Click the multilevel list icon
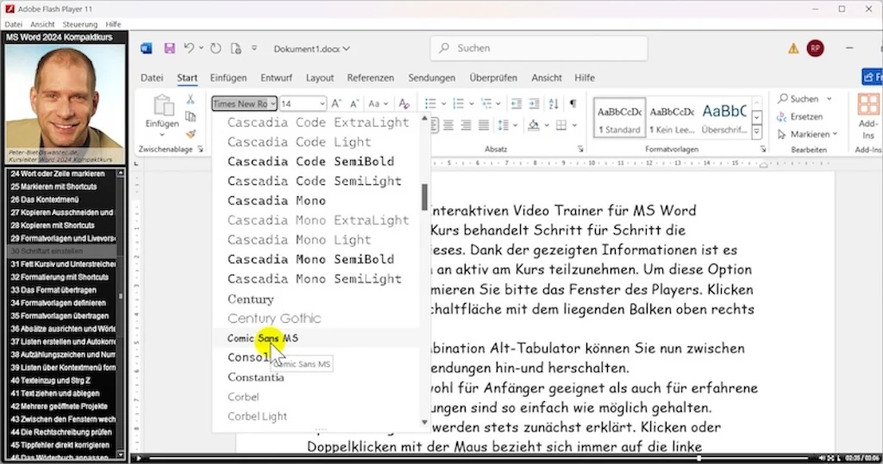Image resolution: width=883 pixels, height=464 pixels. tap(486, 103)
